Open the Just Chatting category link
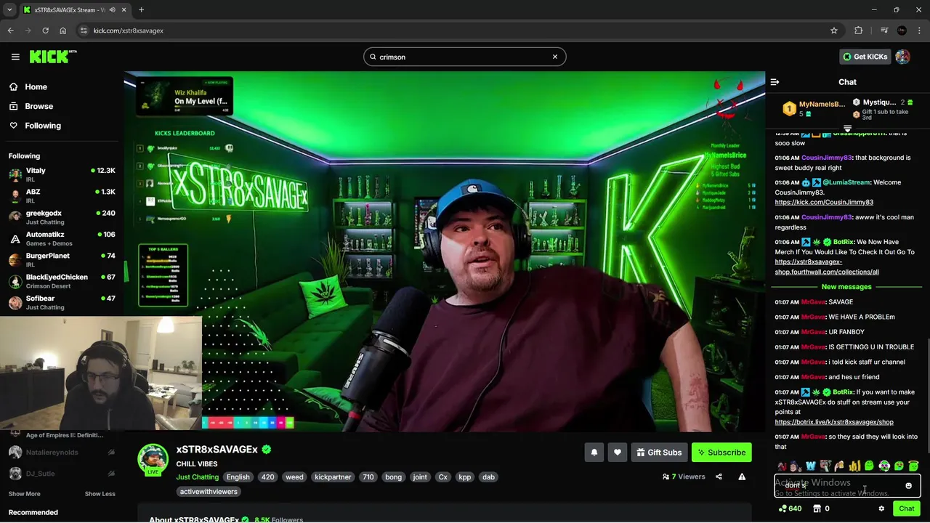This screenshot has height=523, width=930. point(197,477)
